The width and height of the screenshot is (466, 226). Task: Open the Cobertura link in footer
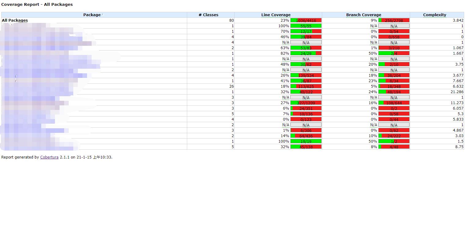pos(49,157)
